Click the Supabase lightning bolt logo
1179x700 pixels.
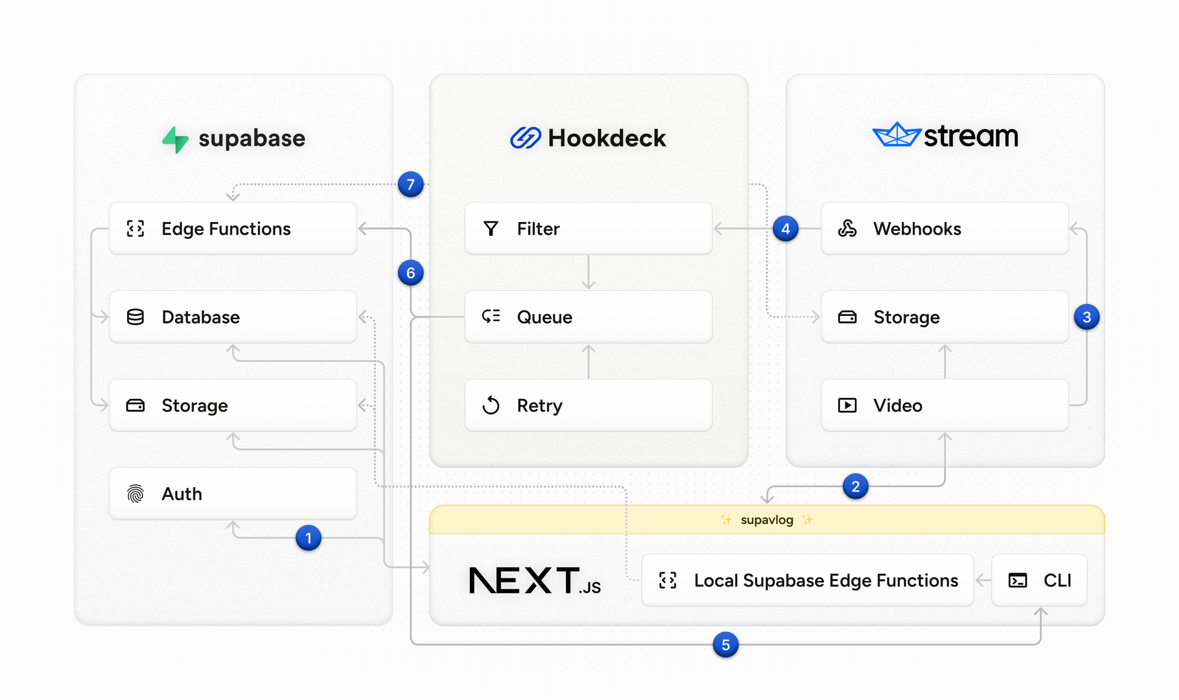point(175,140)
